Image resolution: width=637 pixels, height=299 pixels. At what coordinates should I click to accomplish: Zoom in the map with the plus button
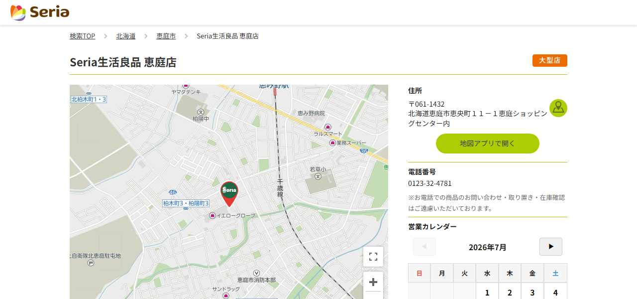[x=373, y=282]
